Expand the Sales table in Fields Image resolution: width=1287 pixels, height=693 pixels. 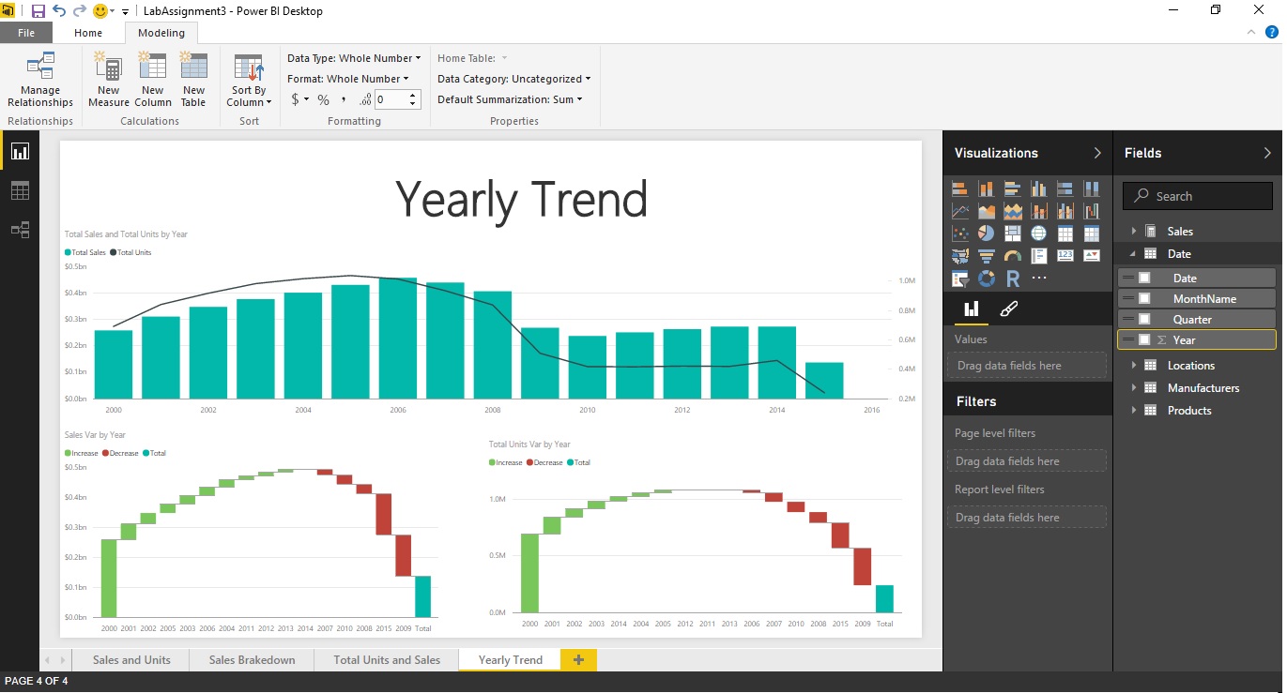click(x=1134, y=231)
